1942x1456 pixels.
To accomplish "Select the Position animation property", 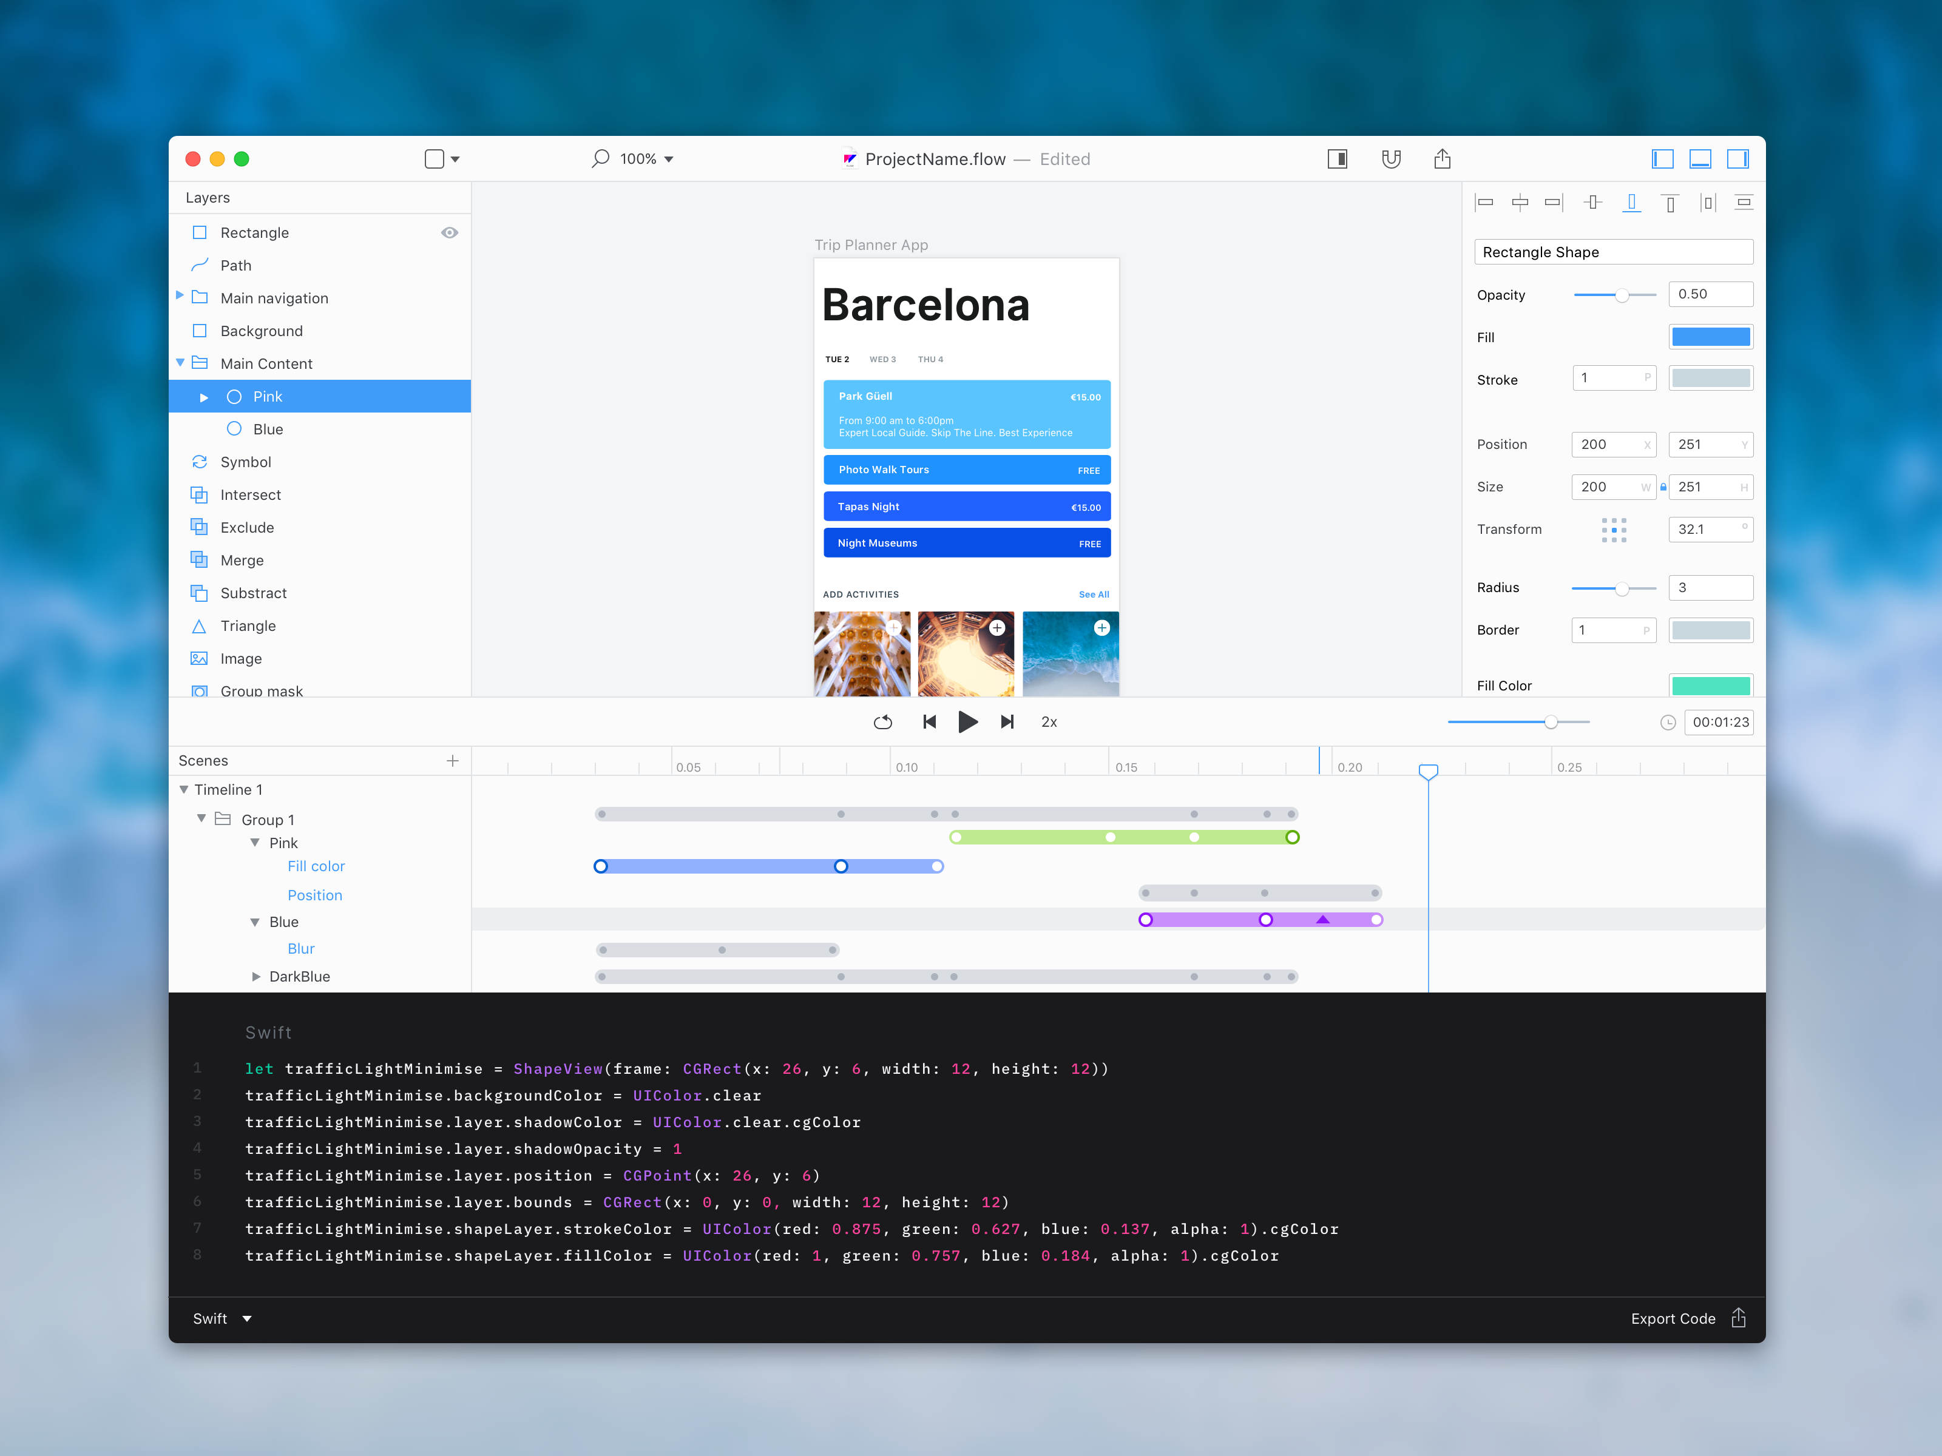I will click(x=314, y=895).
